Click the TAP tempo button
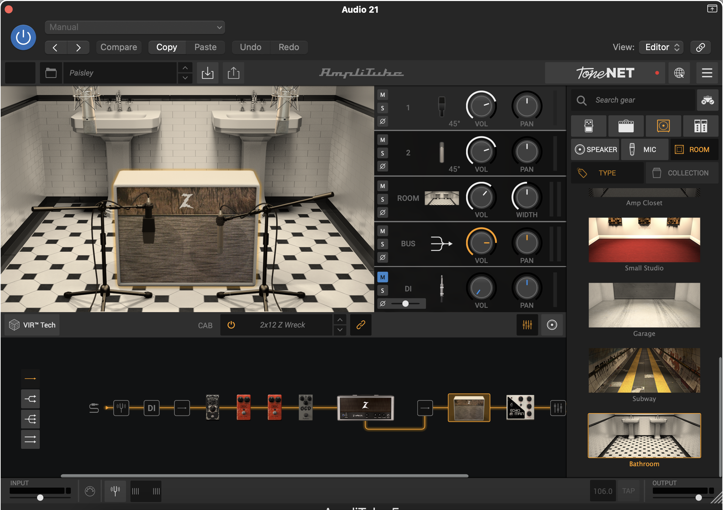This screenshot has height=510, width=723. [628, 491]
